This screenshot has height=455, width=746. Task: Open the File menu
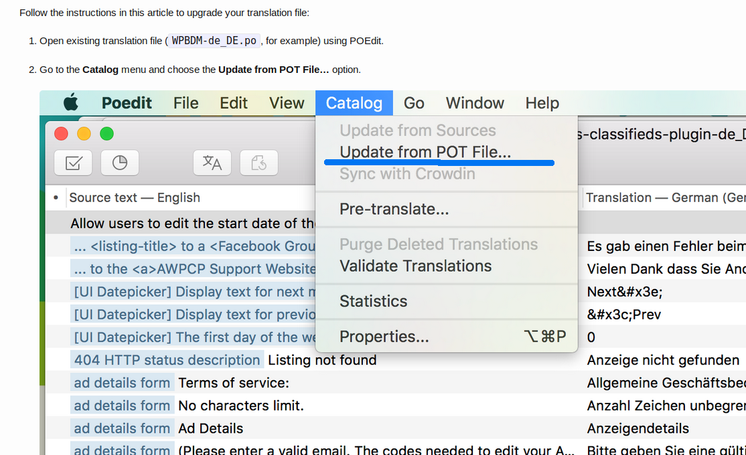pos(185,102)
